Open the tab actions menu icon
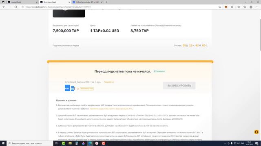This screenshot has width=261, height=146. coord(3,2)
